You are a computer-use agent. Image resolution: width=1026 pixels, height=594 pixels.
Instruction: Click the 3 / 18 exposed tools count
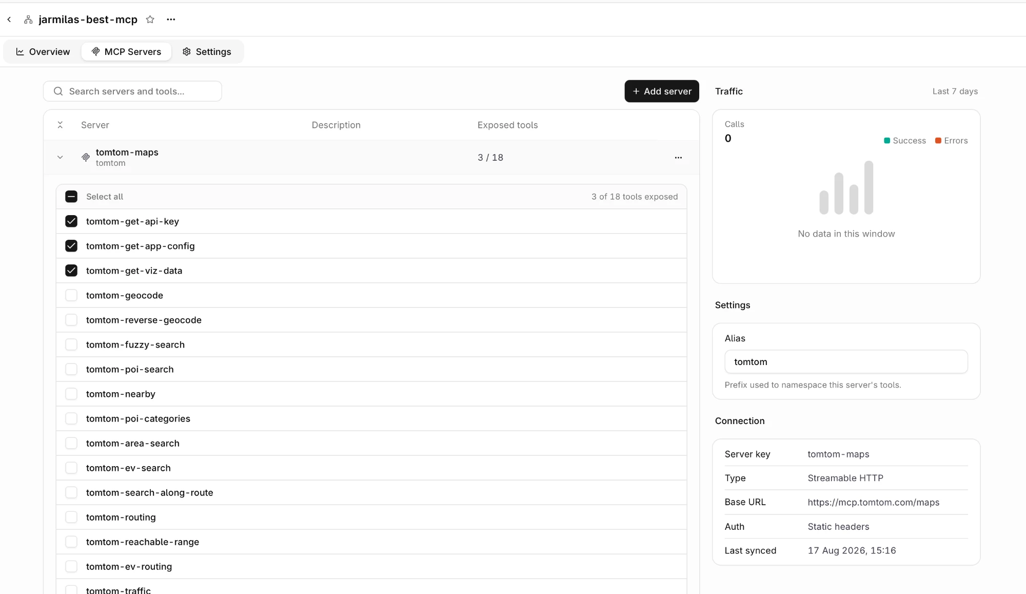490,158
